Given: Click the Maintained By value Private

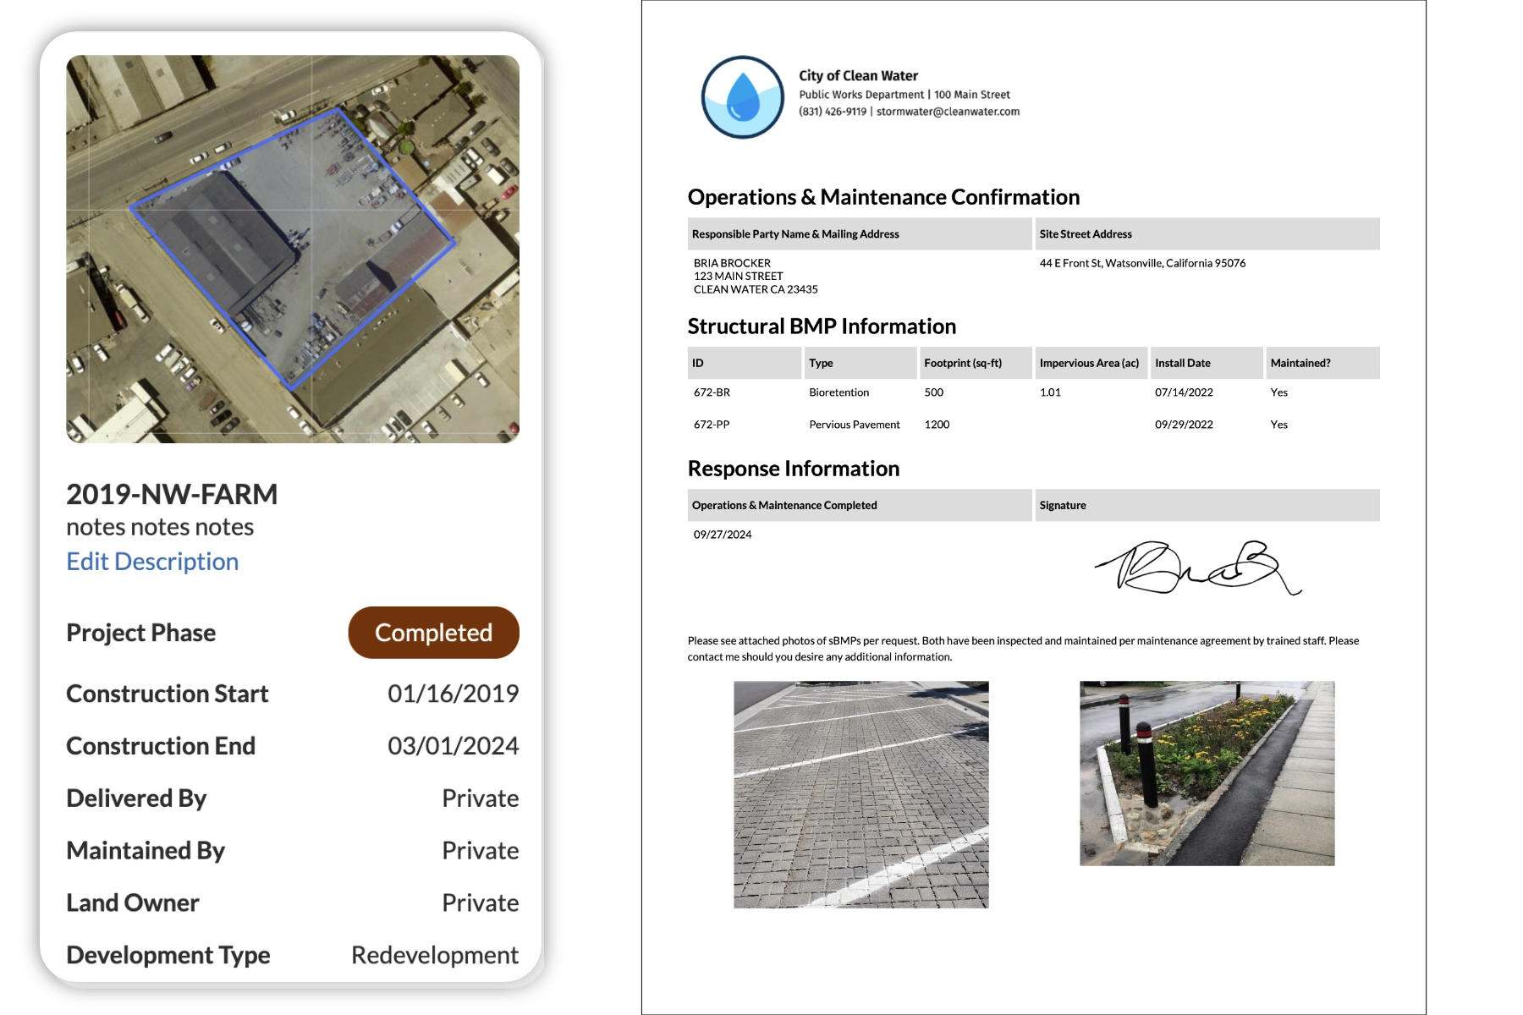Looking at the screenshot, I should pos(480,851).
